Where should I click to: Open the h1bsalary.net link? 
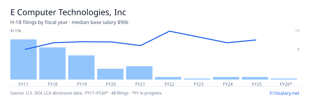pyautogui.click(x=284, y=93)
